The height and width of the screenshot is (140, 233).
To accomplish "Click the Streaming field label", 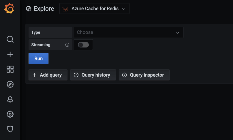I will [x=41, y=45].
